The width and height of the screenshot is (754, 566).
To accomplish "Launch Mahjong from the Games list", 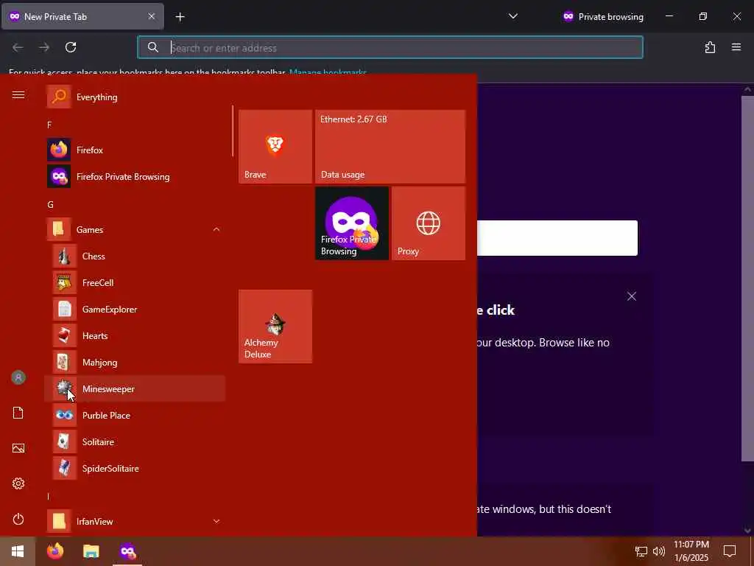I will click(135, 362).
